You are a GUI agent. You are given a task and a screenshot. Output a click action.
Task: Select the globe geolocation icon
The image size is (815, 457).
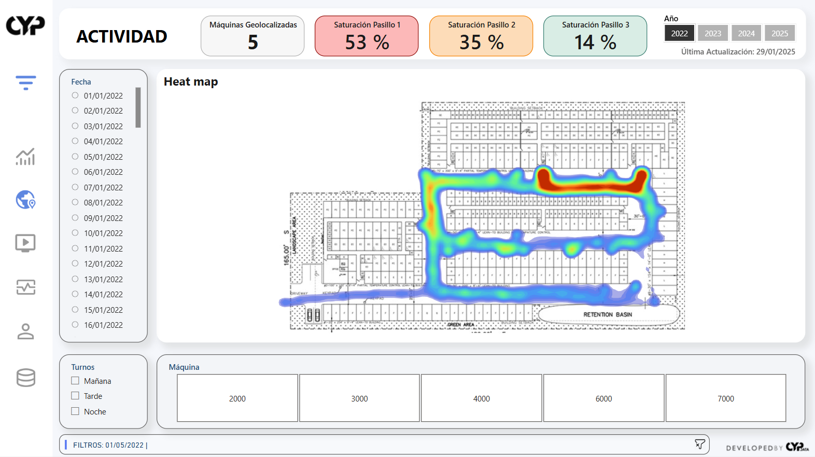click(25, 200)
